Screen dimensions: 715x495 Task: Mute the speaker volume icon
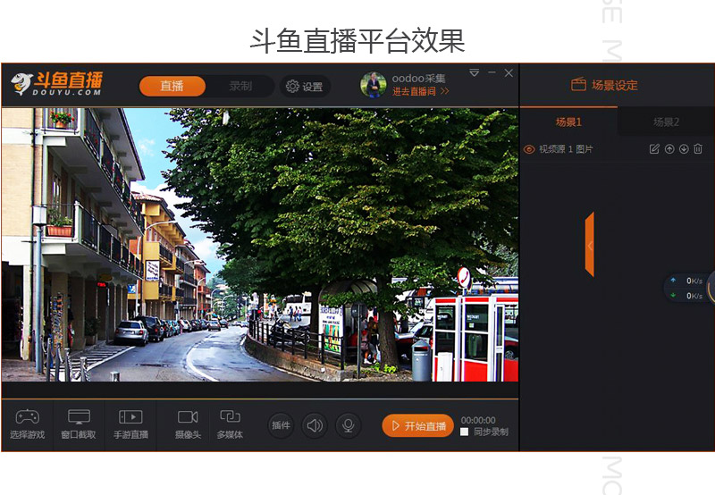(x=315, y=425)
